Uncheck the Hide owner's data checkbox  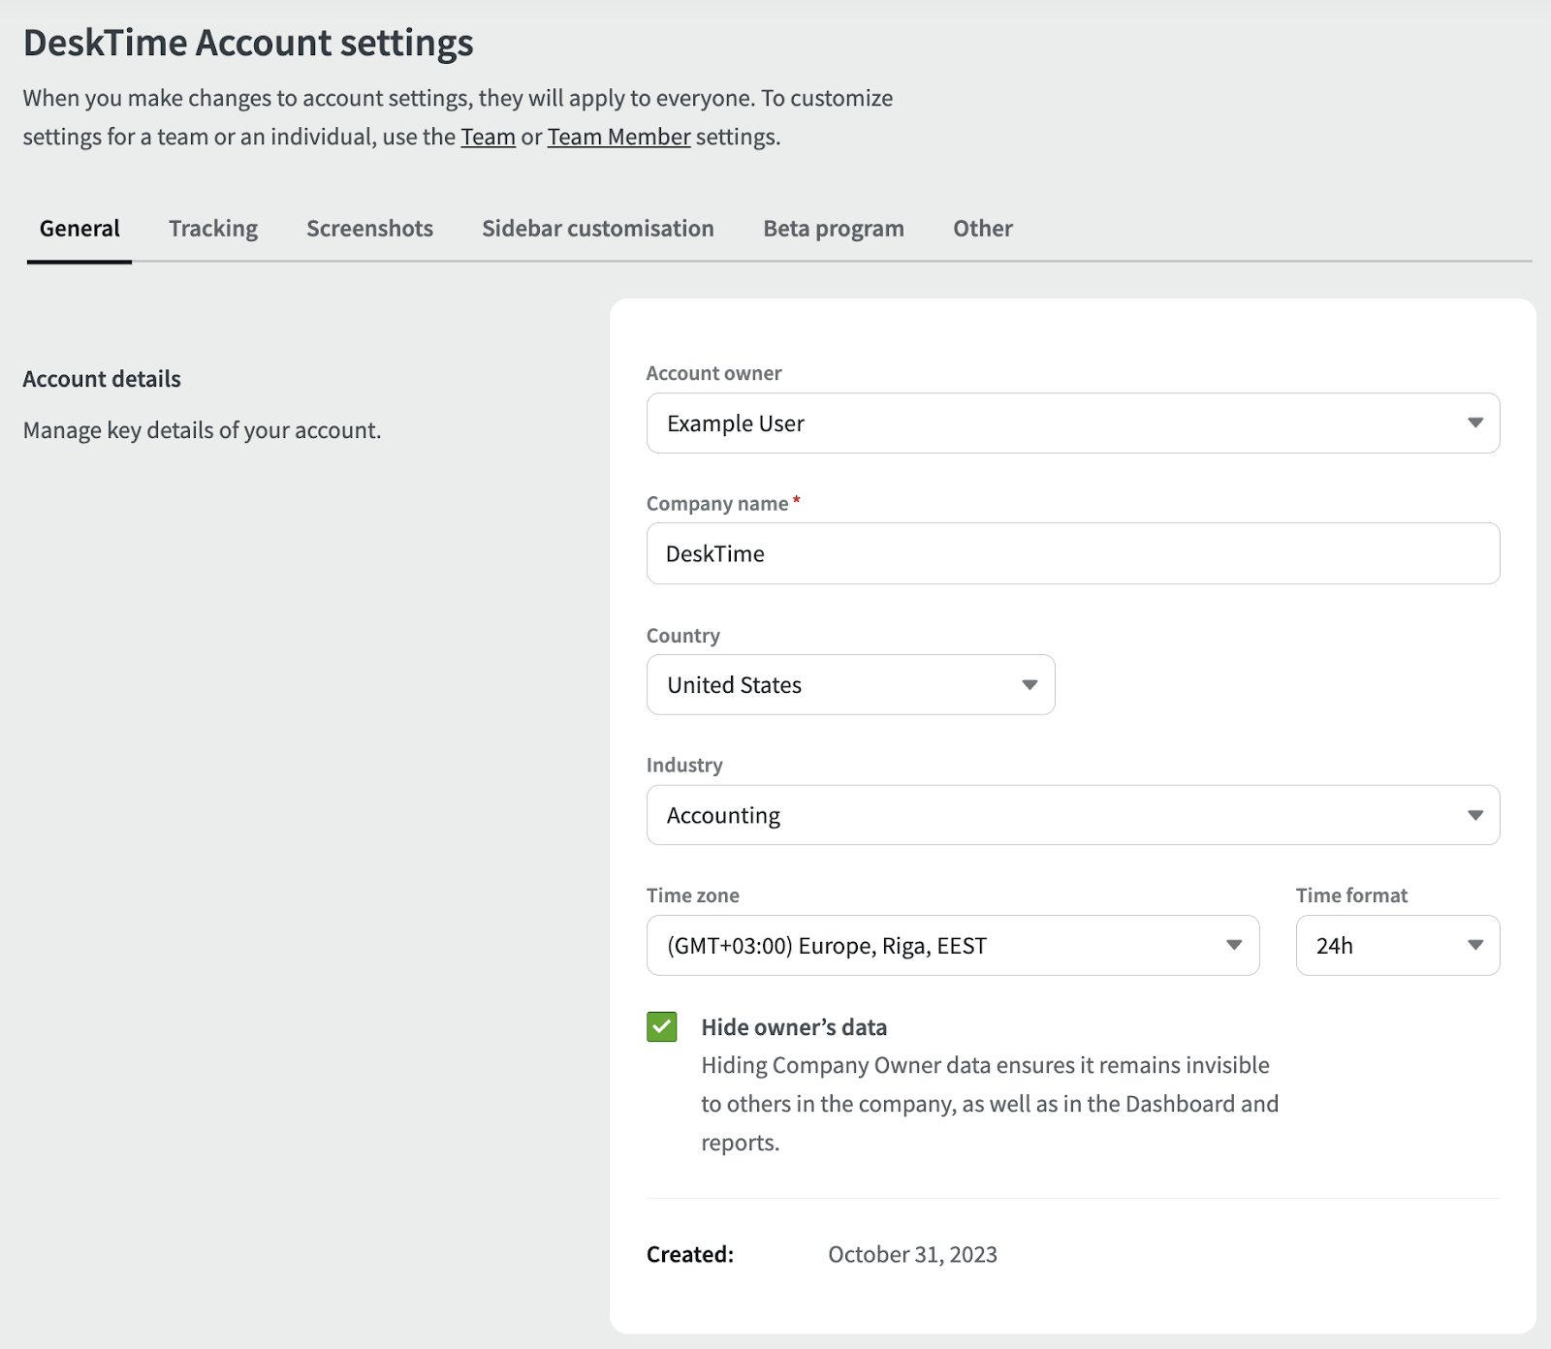[662, 1027]
